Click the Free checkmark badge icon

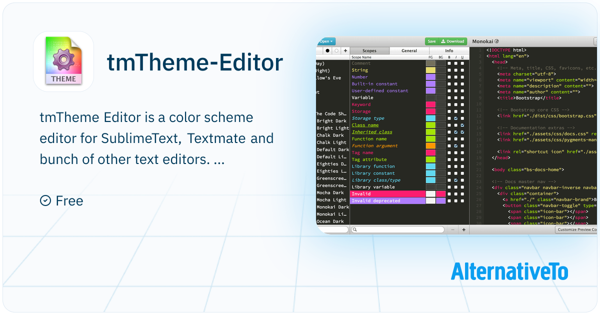[x=45, y=200]
